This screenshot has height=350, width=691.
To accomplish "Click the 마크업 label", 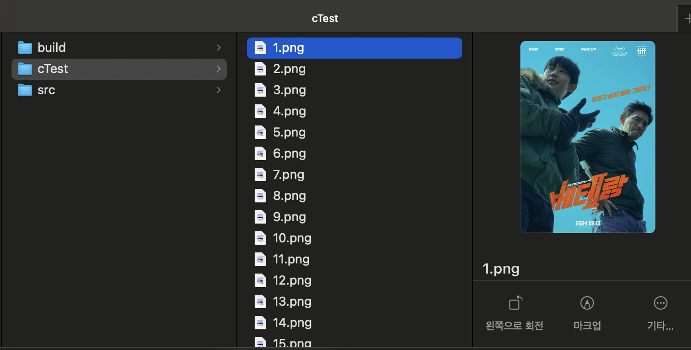I will (587, 326).
